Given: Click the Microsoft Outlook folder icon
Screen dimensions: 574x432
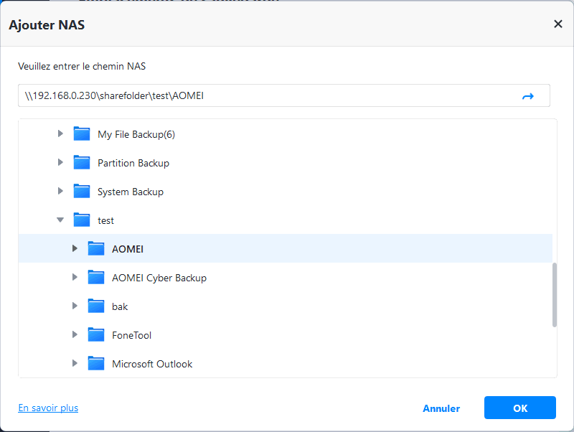Looking at the screenshot, I should (x=96, y=364).
